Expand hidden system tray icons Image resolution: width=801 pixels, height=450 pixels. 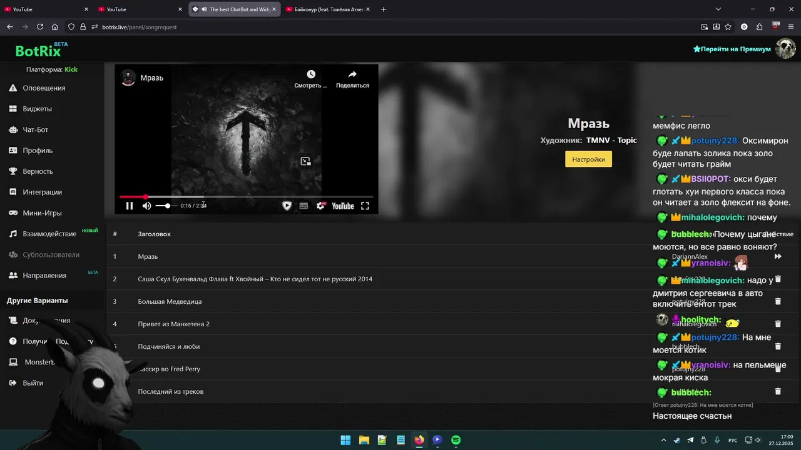pos(663,440)
